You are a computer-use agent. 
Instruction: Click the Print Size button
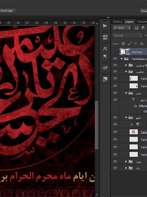(x=7, y=11)
